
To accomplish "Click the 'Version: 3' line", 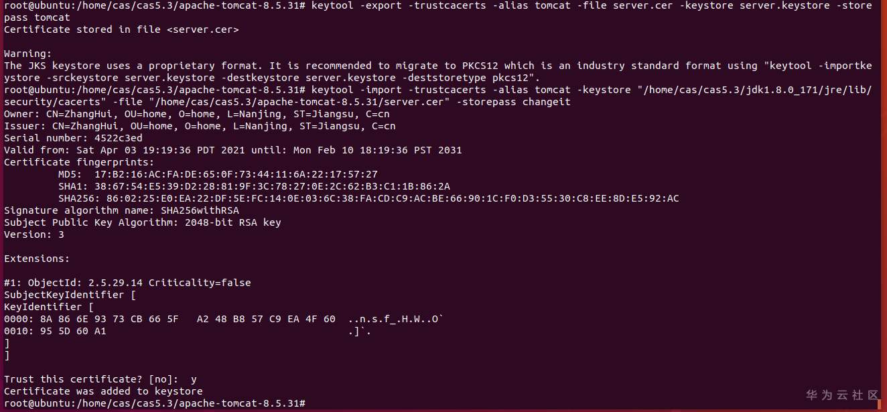I will click(x=34, y=234).
